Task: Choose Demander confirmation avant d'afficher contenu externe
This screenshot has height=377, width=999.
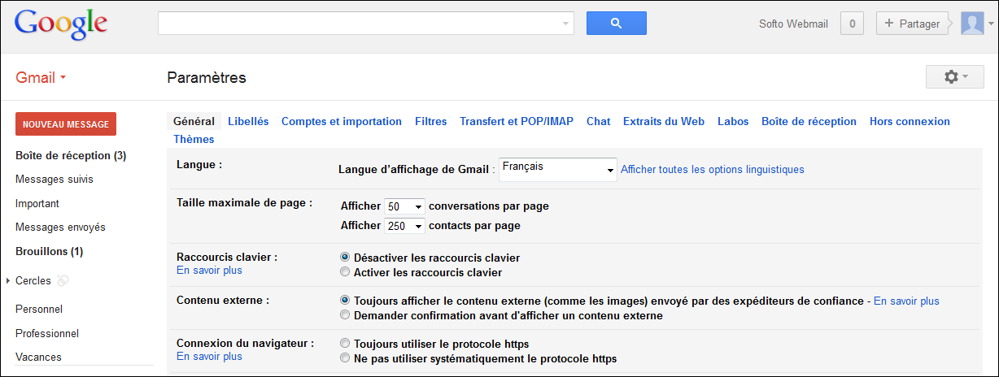Action: pos(345,315)
